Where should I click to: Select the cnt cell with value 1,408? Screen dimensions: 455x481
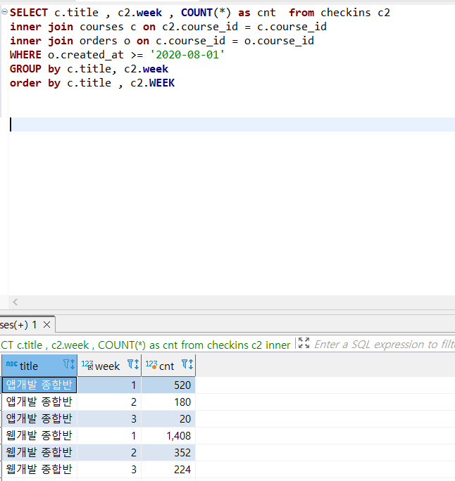pos(168,435)
